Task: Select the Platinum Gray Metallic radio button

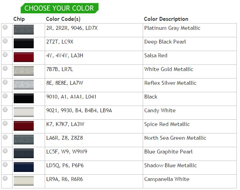Action: [5, 27]
